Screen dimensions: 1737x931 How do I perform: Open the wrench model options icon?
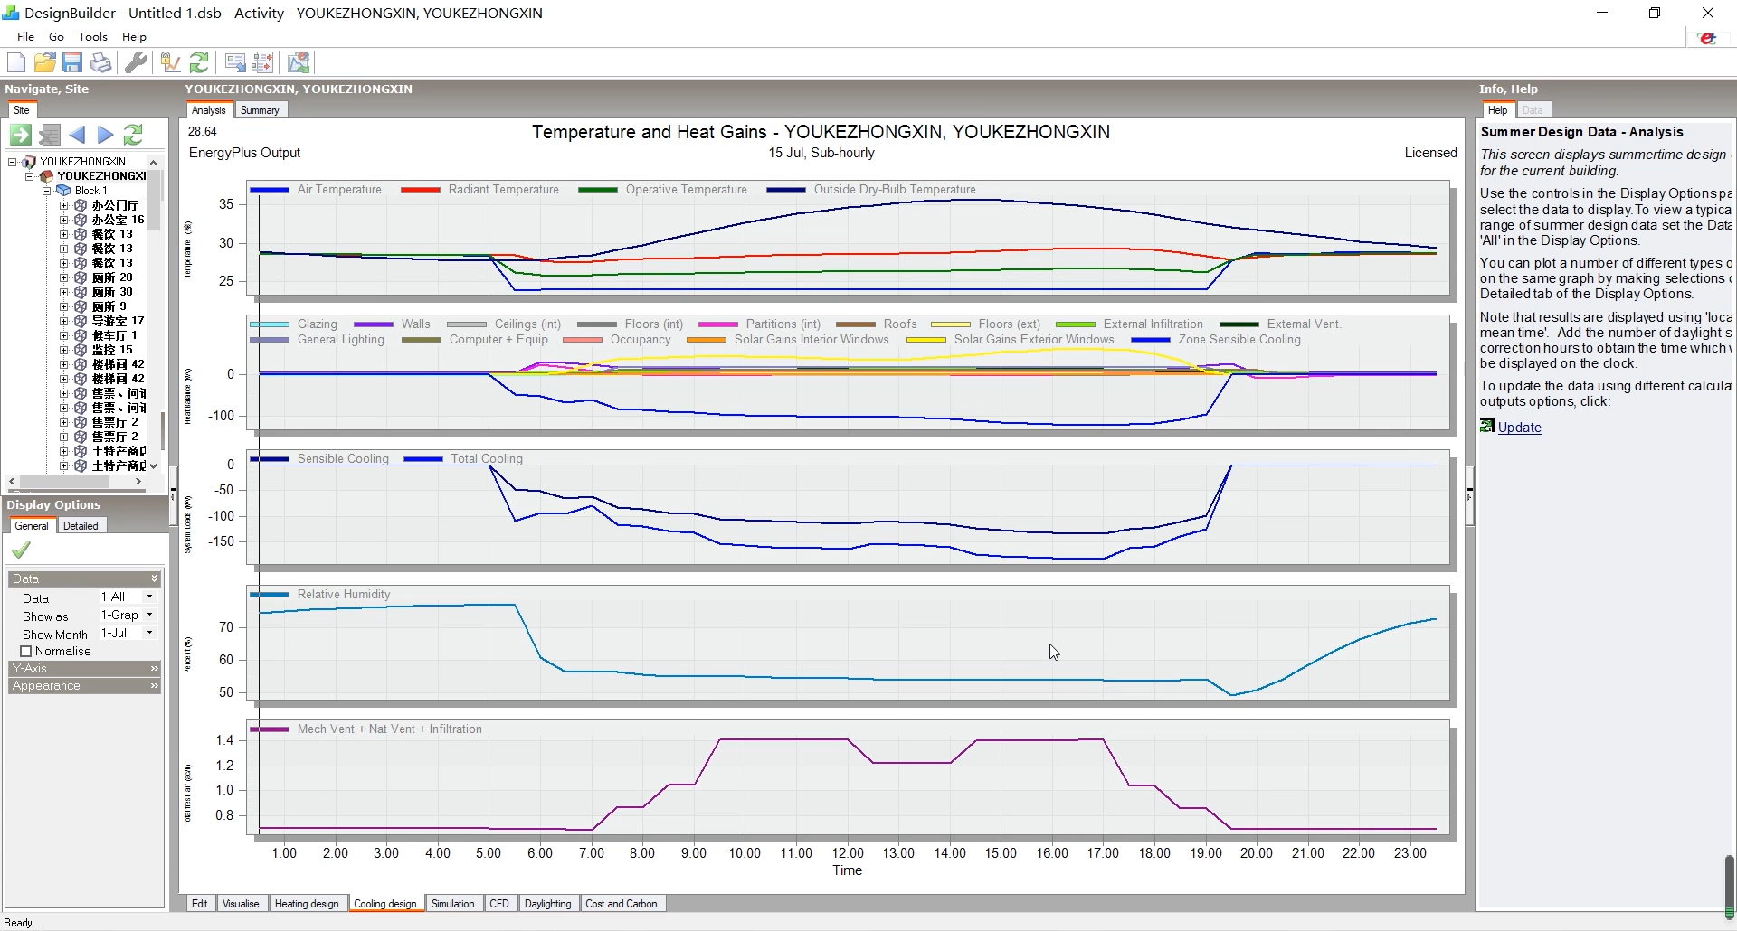pos(136,62)
